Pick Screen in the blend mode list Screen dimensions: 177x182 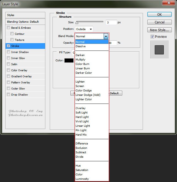tap(80, 86)
